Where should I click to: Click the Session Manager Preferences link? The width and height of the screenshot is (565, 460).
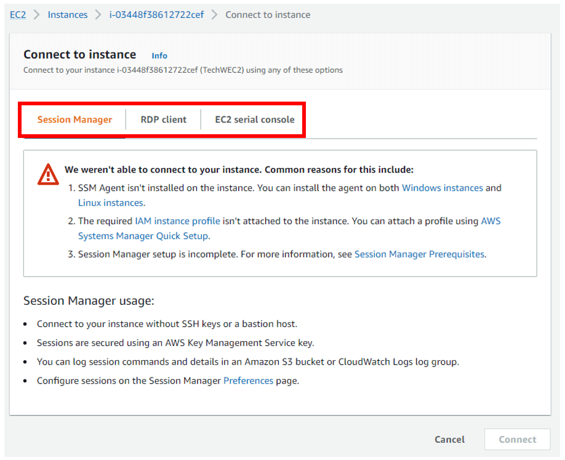pyautogui.click(x=248, y=381)
